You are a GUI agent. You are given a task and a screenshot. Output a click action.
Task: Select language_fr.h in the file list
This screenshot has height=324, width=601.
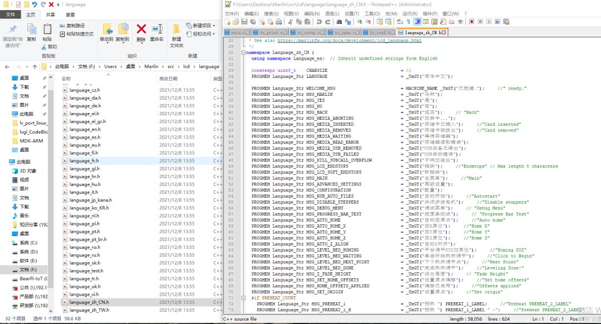(84, 161)
